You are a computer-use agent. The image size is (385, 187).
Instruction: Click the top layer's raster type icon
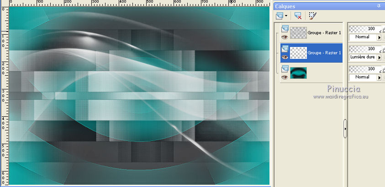coord(285,29)
